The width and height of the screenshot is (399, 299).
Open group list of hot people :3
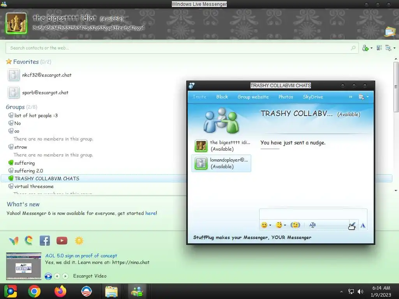click(x=36, y=115)
